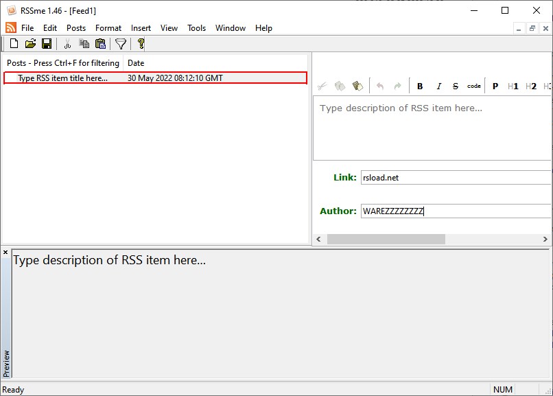The image size is (553, 396).
Task: Click the NUM indicator in status bar
Action: click(502, 389)
